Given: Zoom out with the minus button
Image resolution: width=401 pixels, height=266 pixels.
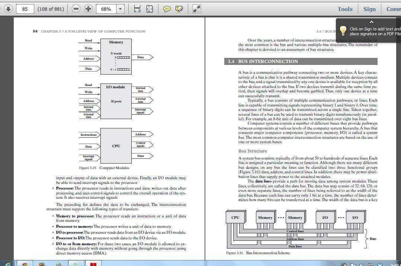Looking at the screenshot, I should [76, 9].
